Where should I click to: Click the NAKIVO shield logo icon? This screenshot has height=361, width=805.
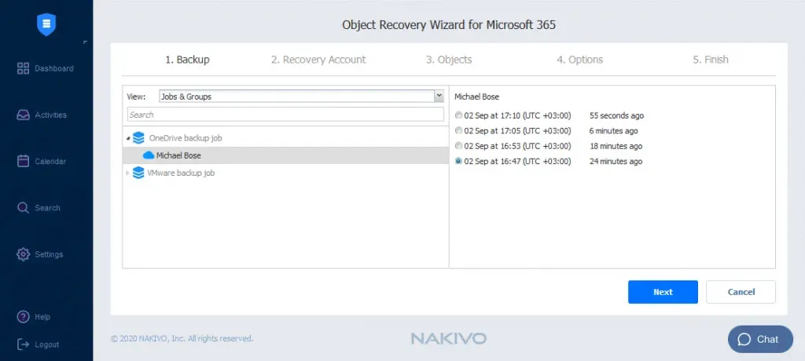tap(46, 24)
